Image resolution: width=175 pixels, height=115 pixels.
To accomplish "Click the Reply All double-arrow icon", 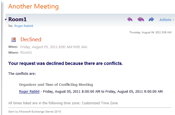I will coord(140,19).
